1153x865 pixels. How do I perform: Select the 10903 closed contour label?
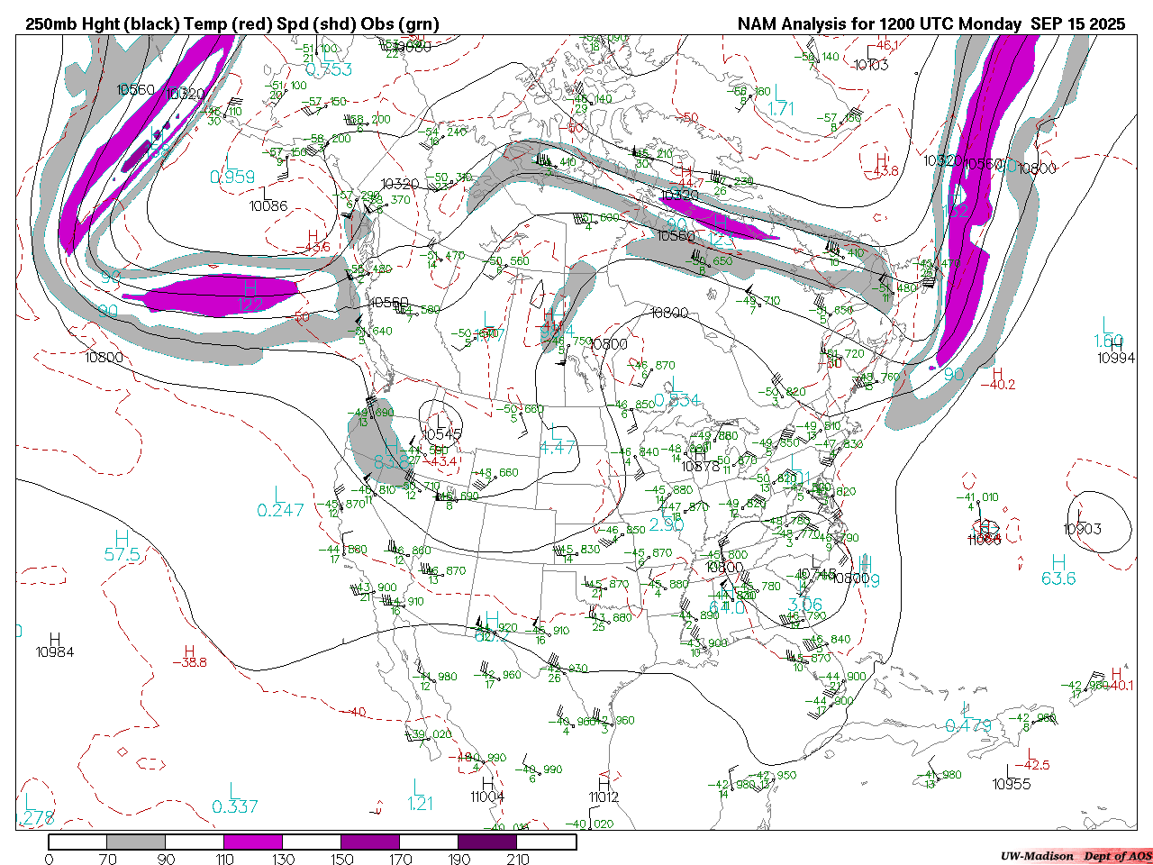[x=1082, y=529]
